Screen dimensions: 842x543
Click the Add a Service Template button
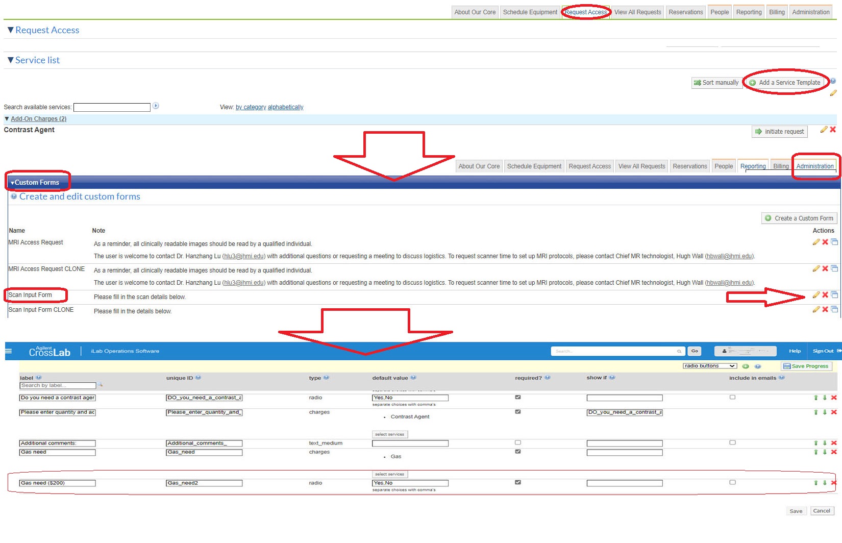coord(785,83)
